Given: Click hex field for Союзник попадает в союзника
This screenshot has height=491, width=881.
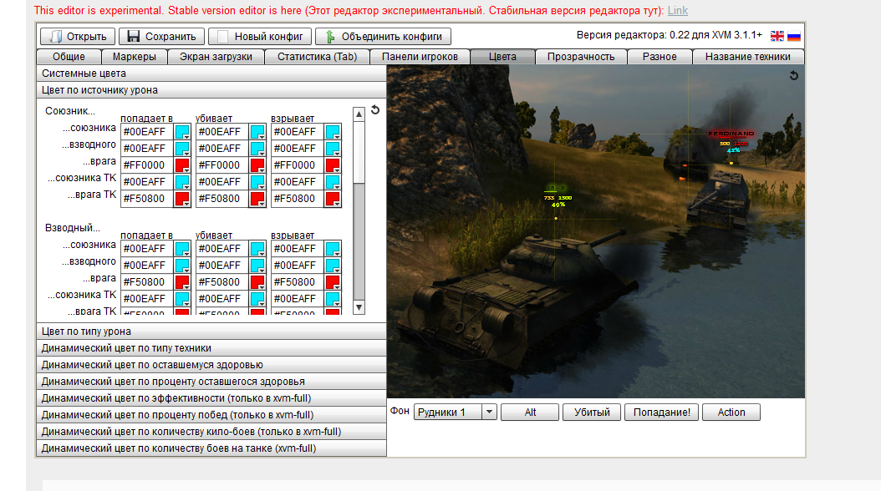Looking at the screenshot, I should [147, 132].
